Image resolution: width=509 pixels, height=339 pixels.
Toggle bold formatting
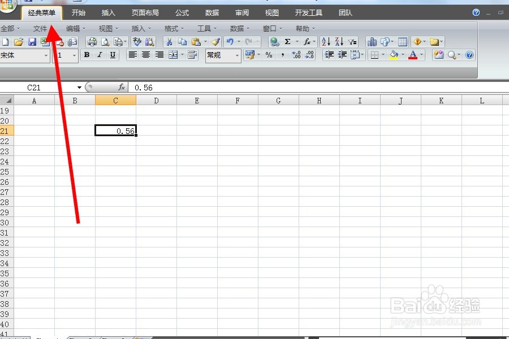tap(87, 55)
